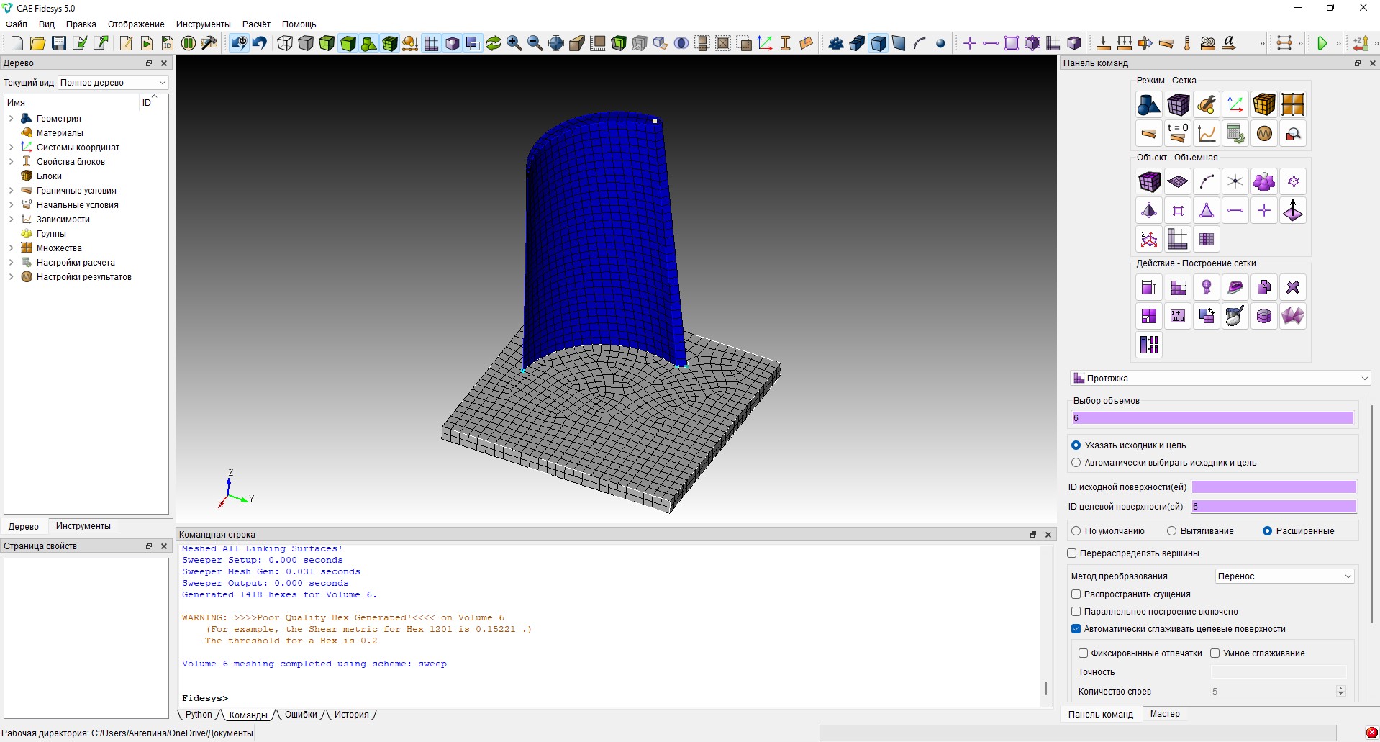Click the delete mesh X icon
The width and height of the screenshot is (1380, 742).
(x=1293, y=287)
